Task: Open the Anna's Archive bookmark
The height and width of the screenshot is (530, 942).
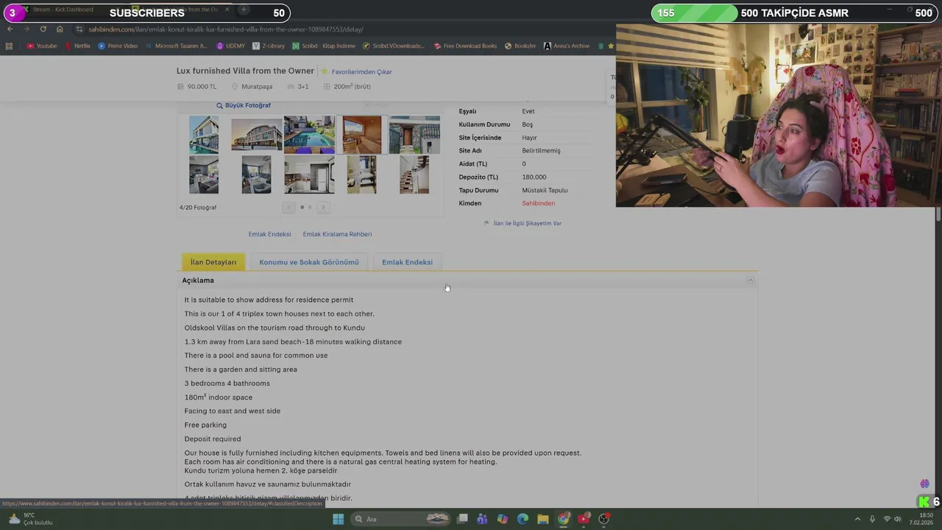Action: click(x=567, y=46)
